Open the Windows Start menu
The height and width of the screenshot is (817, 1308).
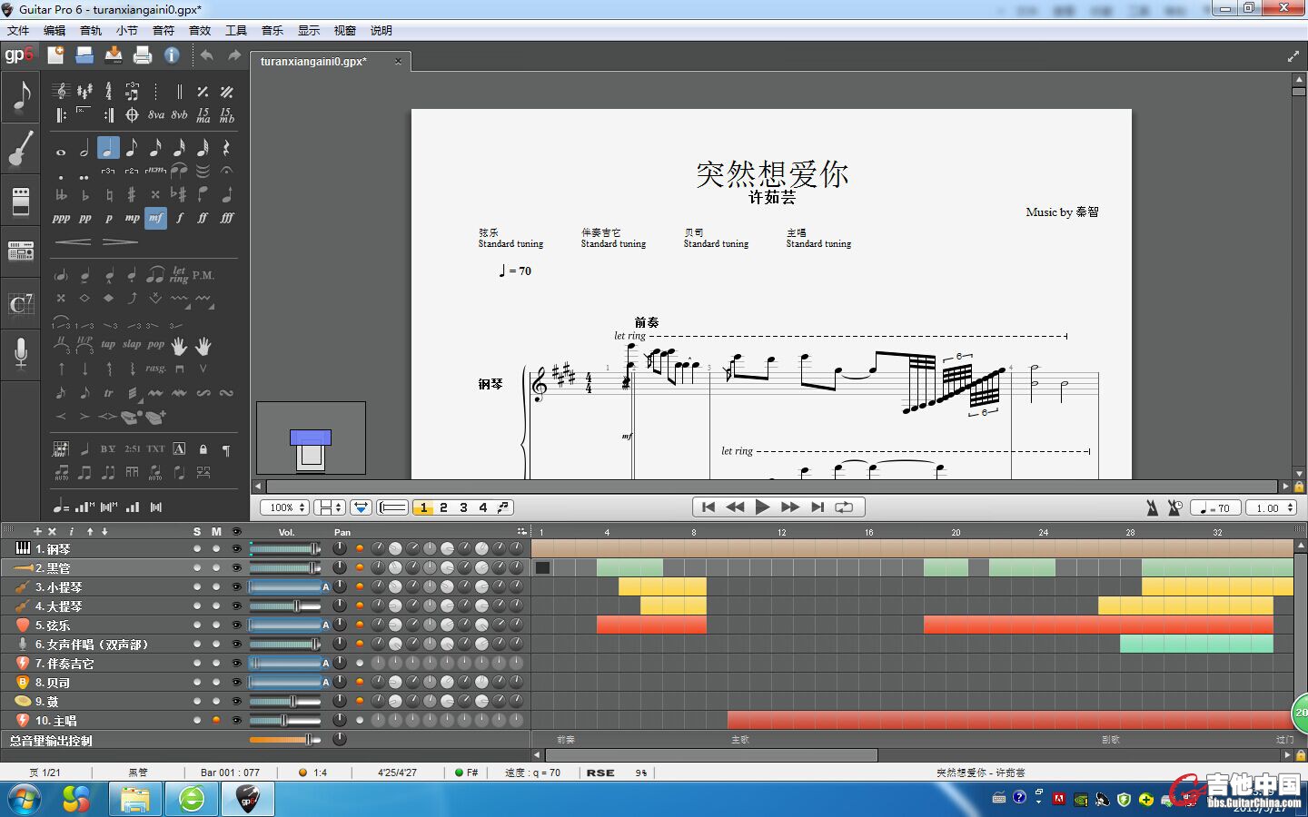[x=25, y=799]
